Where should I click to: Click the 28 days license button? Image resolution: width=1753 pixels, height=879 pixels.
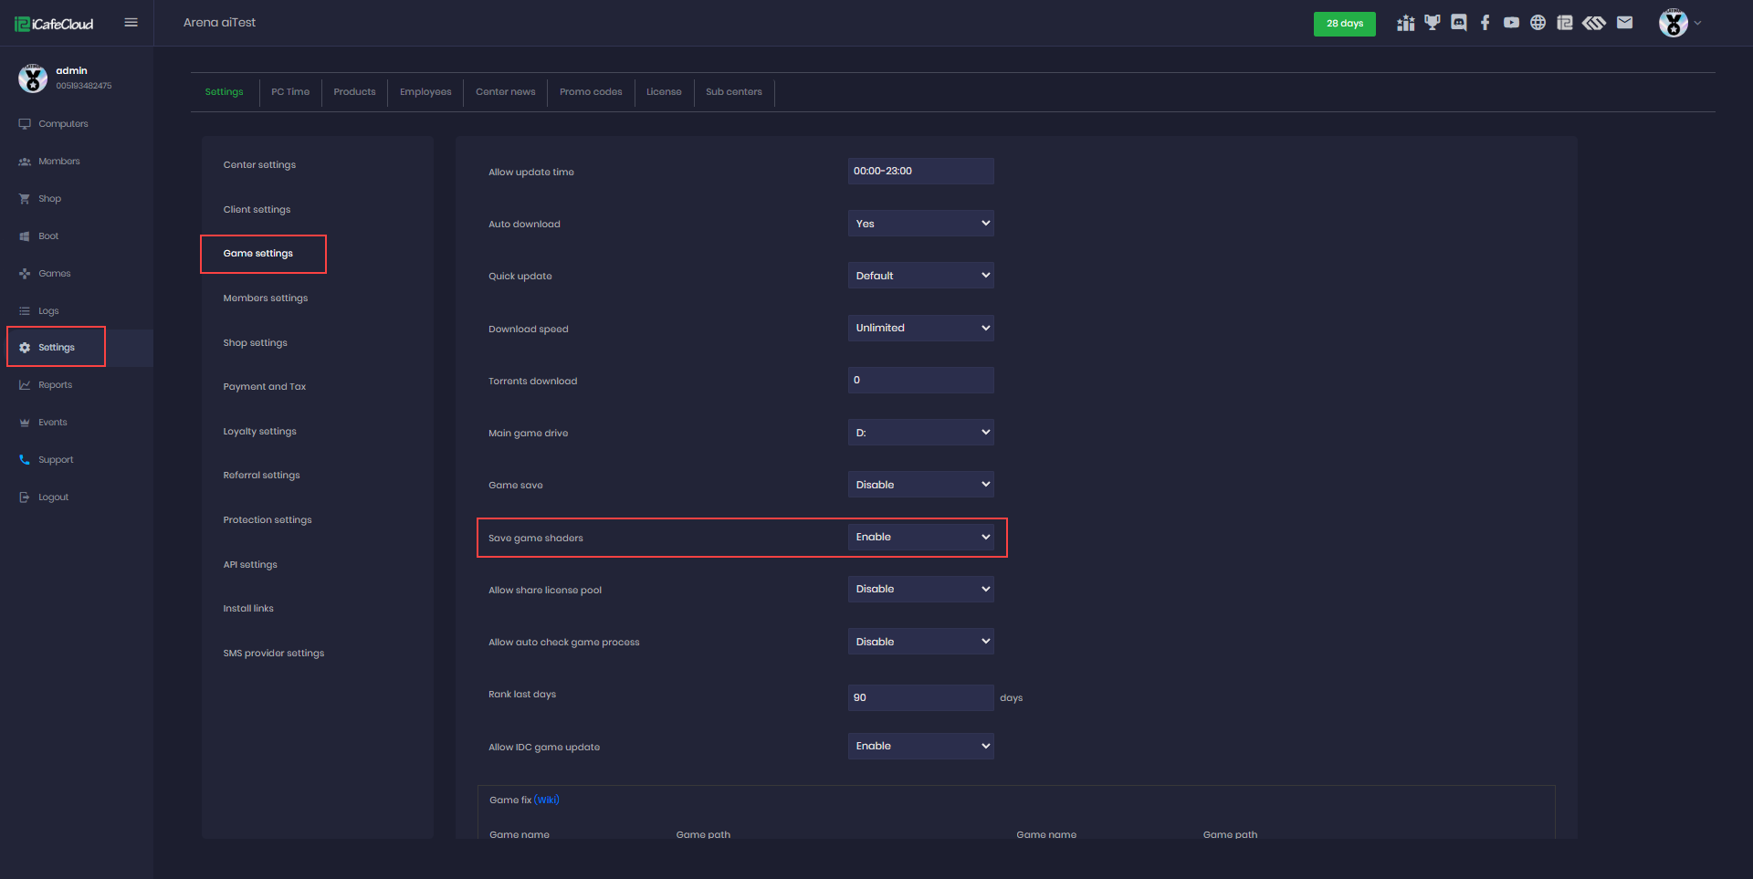tap(1344, 24)
